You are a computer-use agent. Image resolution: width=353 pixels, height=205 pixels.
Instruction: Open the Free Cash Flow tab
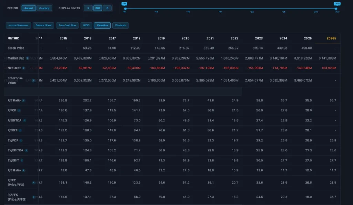67,25
